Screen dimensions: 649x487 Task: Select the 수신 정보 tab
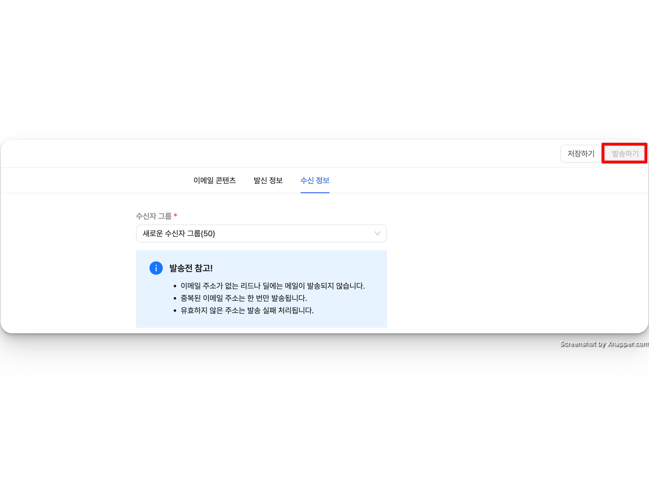pyautogui.click(x=315, y=180)
